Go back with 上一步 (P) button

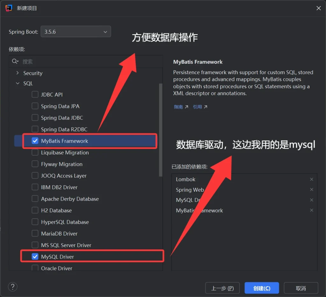point(223,288)
